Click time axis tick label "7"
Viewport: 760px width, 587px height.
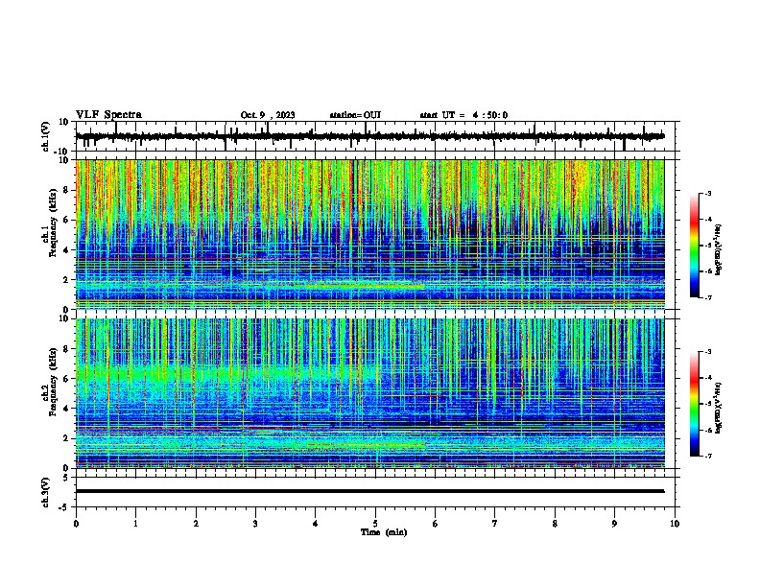[495, 524]
